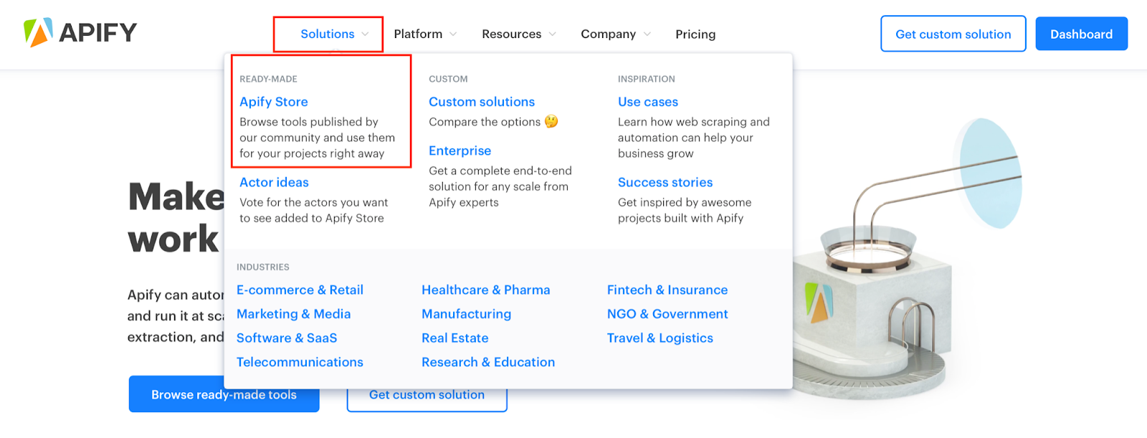Open Custom solutions link

tap(482, 102)
